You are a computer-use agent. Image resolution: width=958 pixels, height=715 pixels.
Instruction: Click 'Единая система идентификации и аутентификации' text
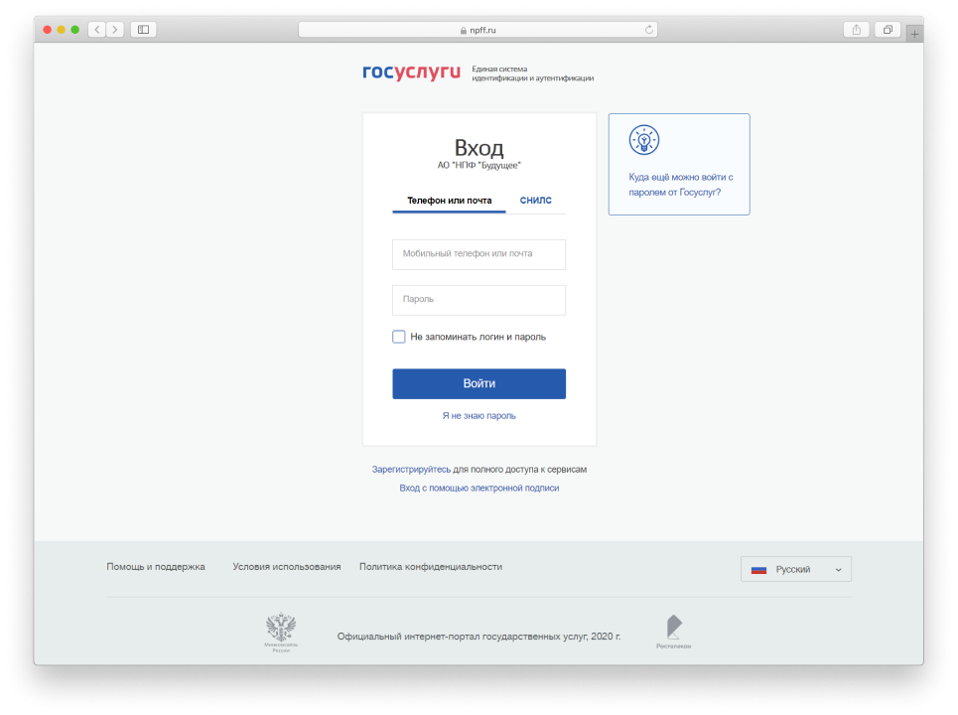532,73
